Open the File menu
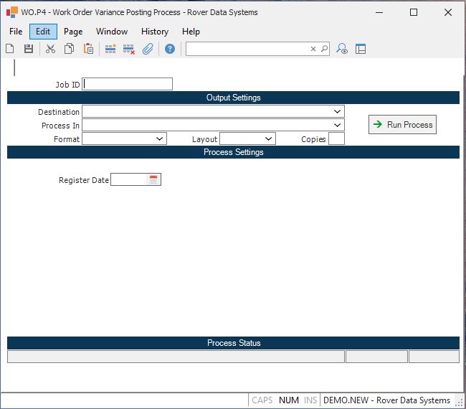Screen dimensions: 466x409 pos(16,32)
